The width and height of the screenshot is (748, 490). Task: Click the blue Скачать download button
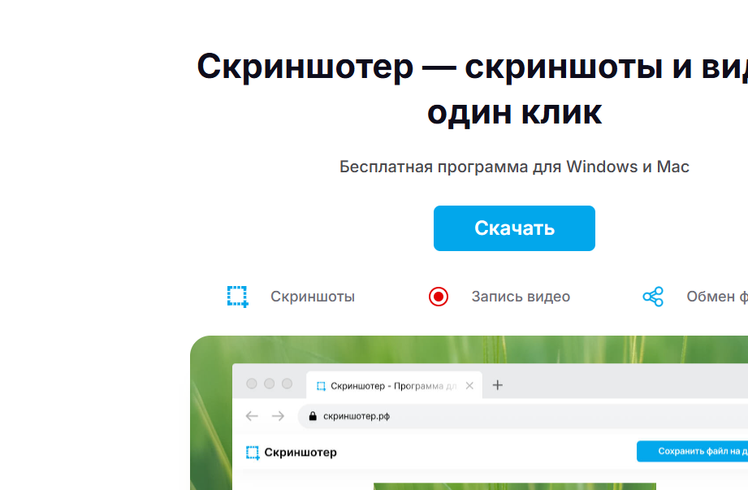tap(514, 228)
